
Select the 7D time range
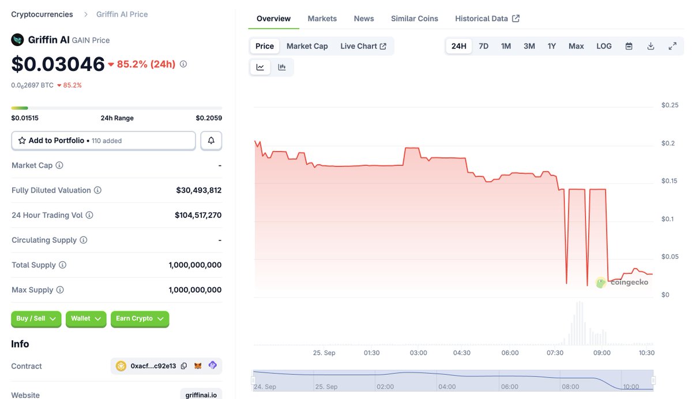pyautogui.click(x=483, y=46)
